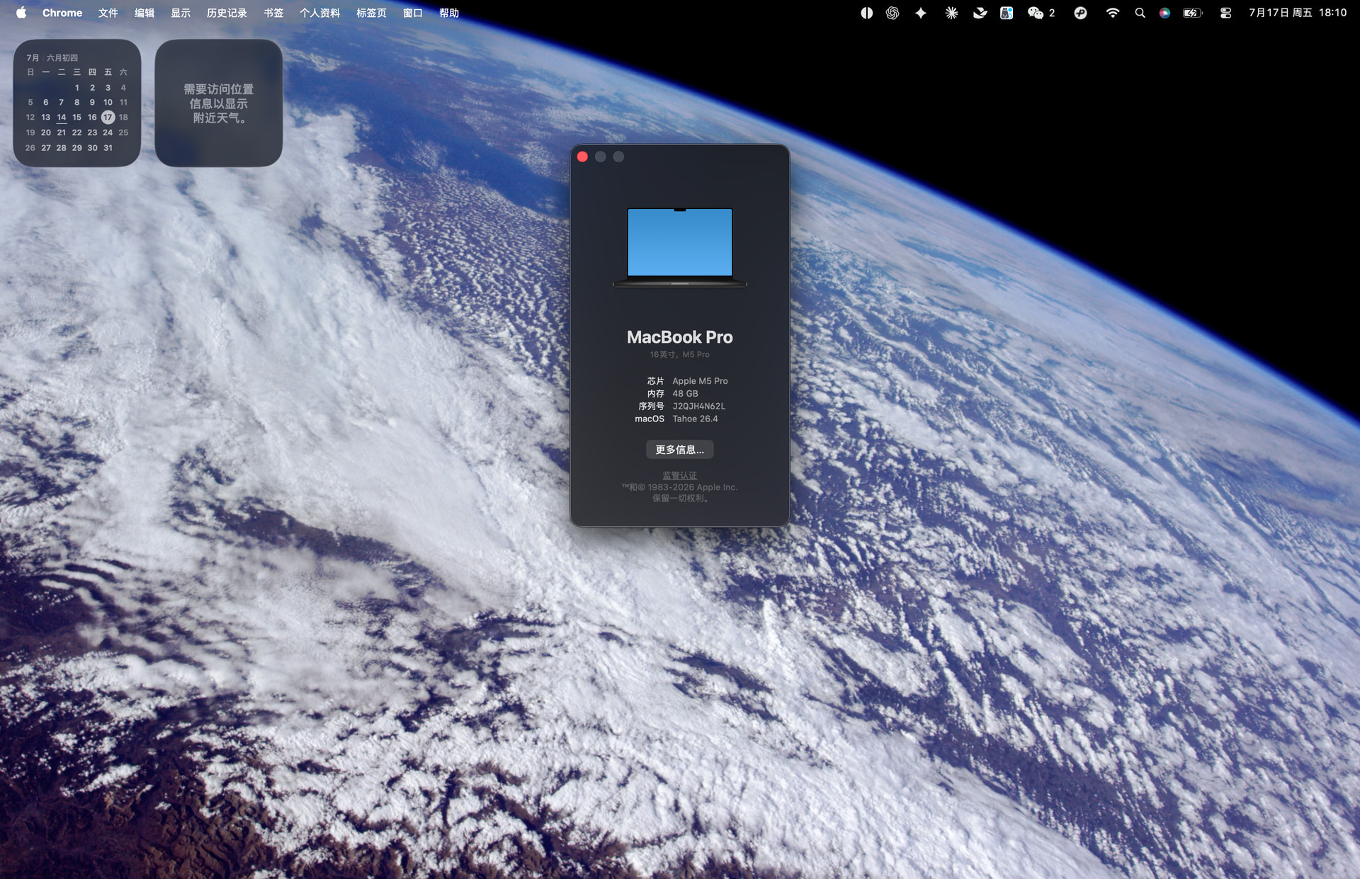Click date 1 in the calendar widget
The width and height of the screenshot is (1360, 879).
point(77,88)
